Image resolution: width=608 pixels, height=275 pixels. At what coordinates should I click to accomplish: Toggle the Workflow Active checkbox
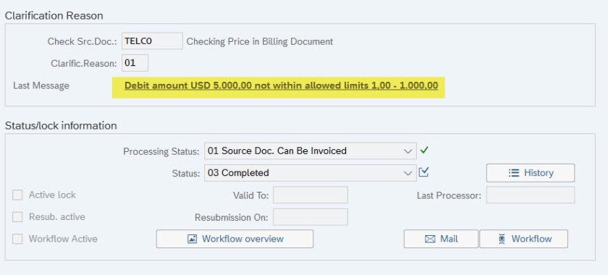pos(17,239)
